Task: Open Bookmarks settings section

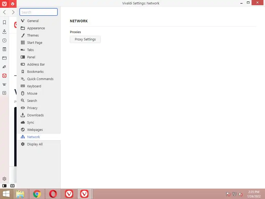Action: click(39, 72)
